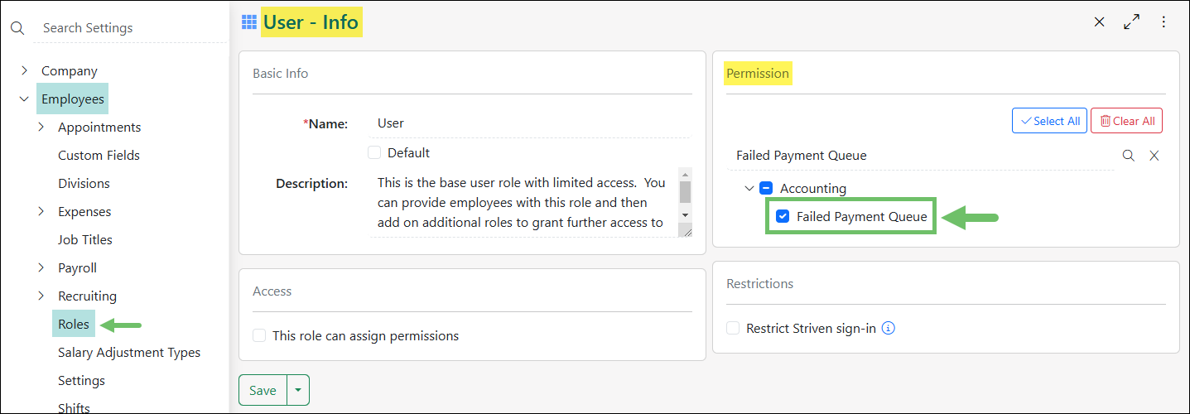Open Divisions in the sidebar

click(84, 183)
